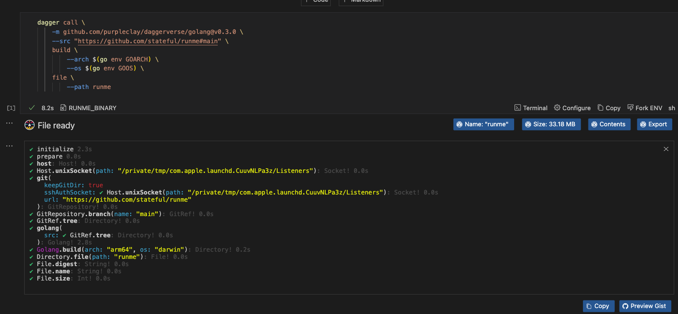
Task: Copy the cell code via toolbar Copy
Action: (x=609, y=108)
